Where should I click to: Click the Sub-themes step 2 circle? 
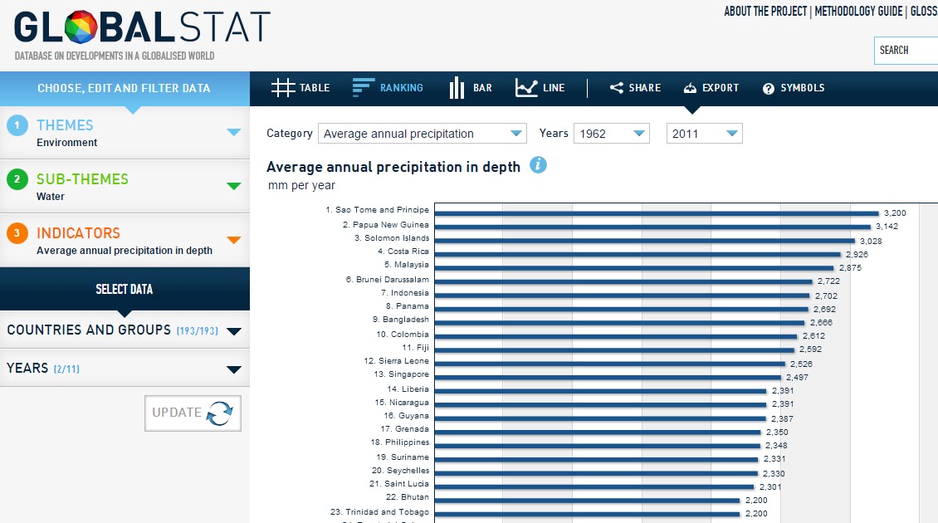pos(17,179)
